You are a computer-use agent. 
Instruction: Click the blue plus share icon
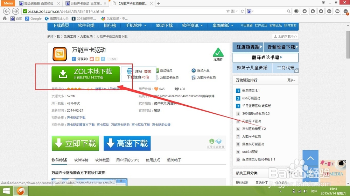click(x=73, y=59)
